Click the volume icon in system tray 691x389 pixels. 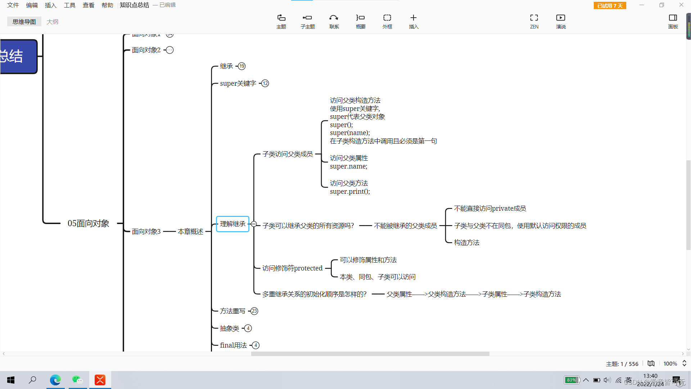coord(607,380)
